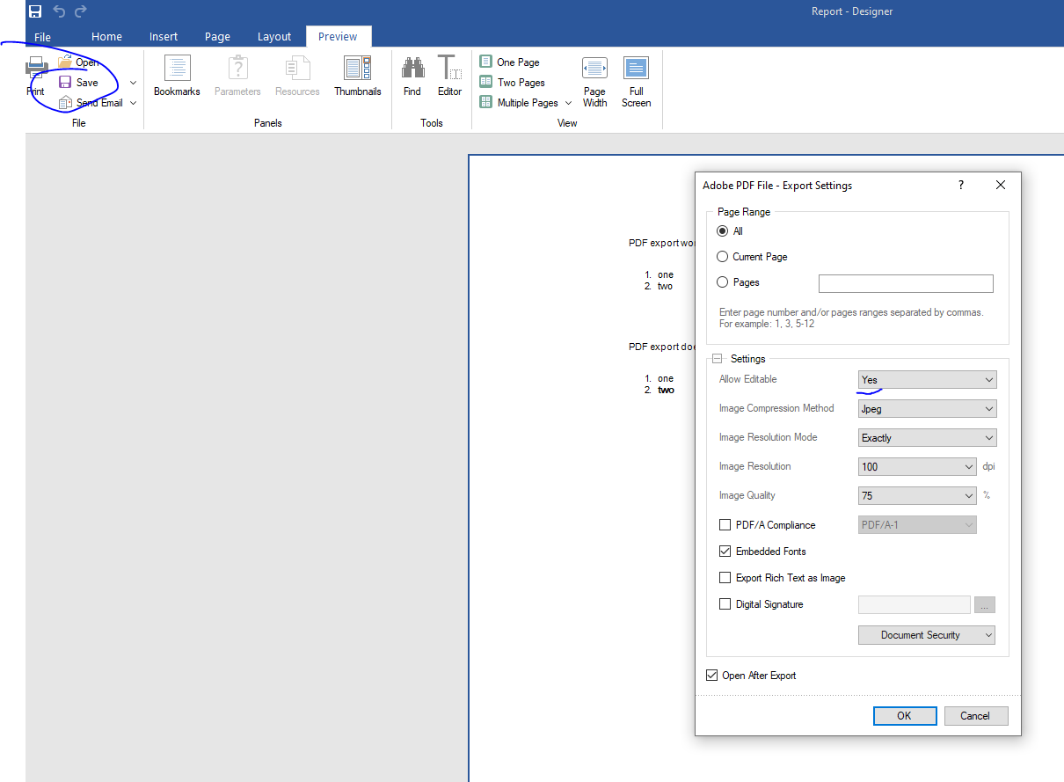Click the Save disk icon
Viewport: 1064px width, 782px height.
tap(66, 82)
